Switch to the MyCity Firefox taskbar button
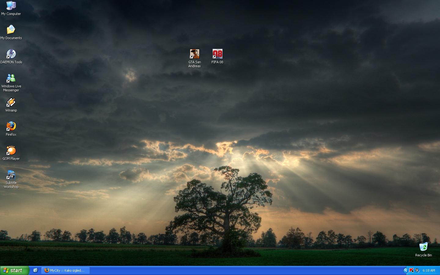 point(66,270)
